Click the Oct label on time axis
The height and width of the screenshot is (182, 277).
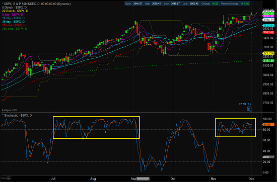pos(173,178)
